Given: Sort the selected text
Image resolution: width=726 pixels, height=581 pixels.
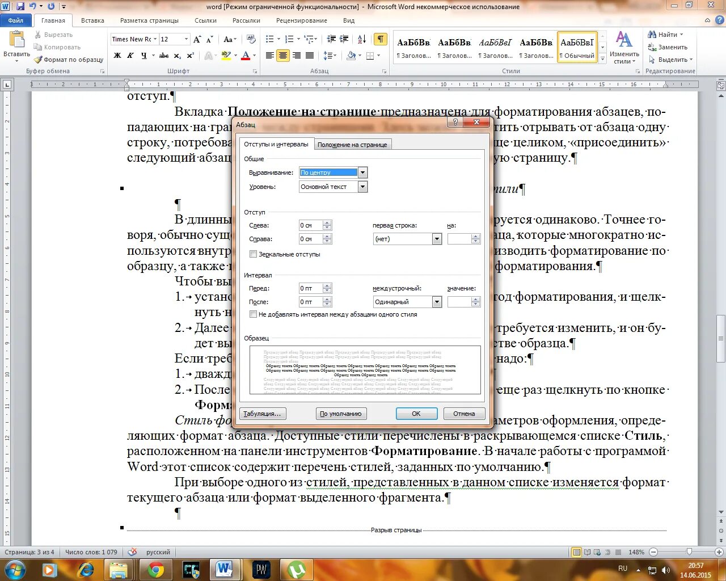Looking at the screenshot, I should (x=362, y=39).
